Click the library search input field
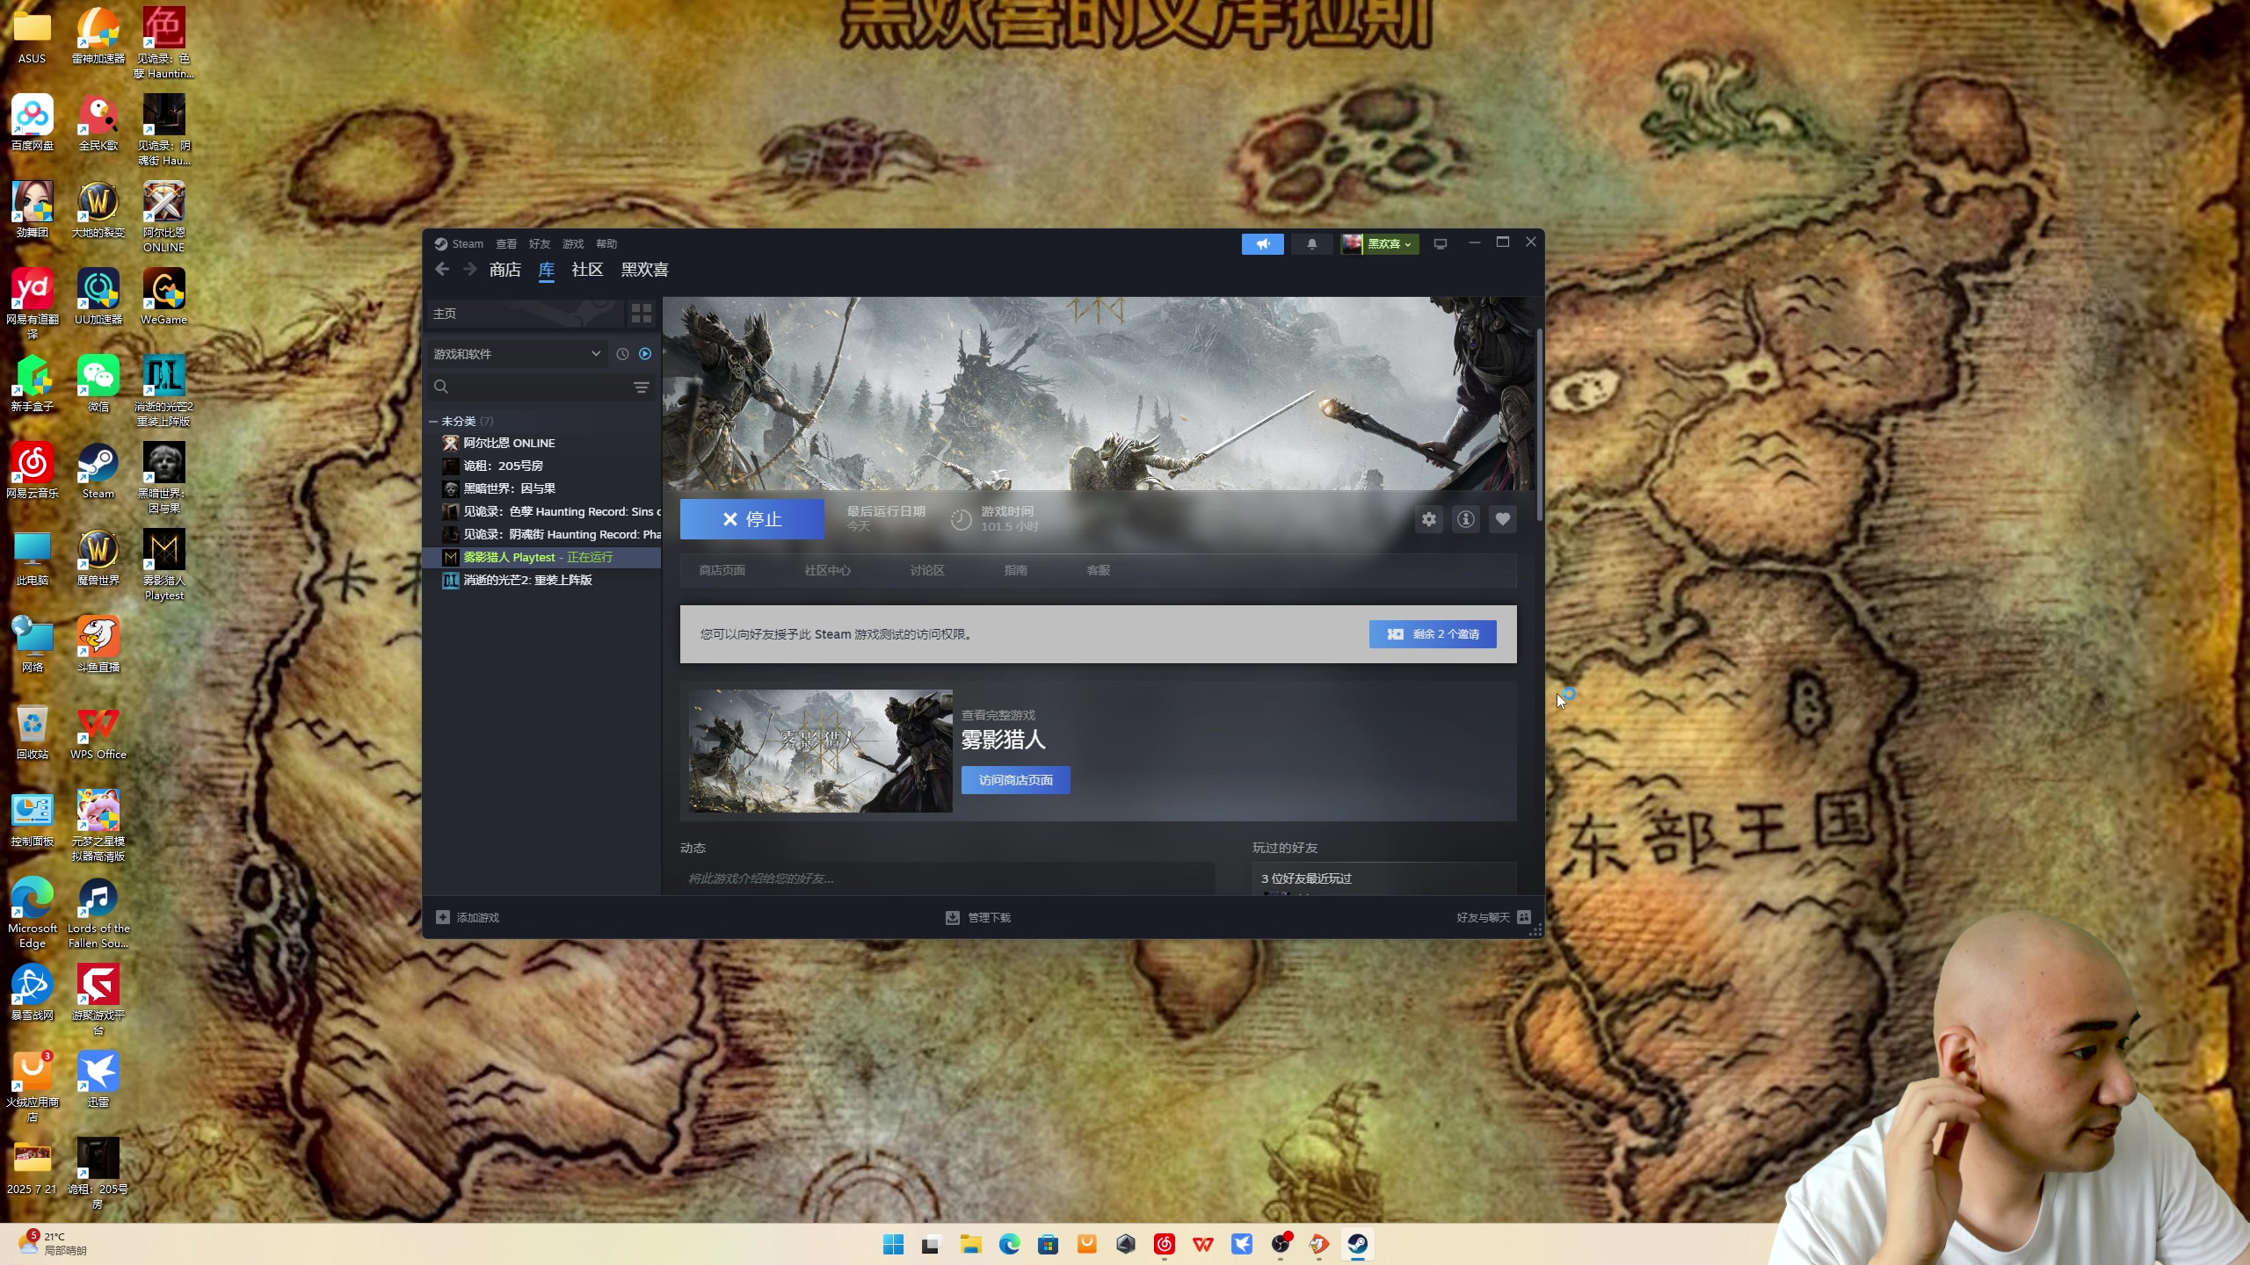This screenshot has width=2250, height=1265. click(541, 387)
